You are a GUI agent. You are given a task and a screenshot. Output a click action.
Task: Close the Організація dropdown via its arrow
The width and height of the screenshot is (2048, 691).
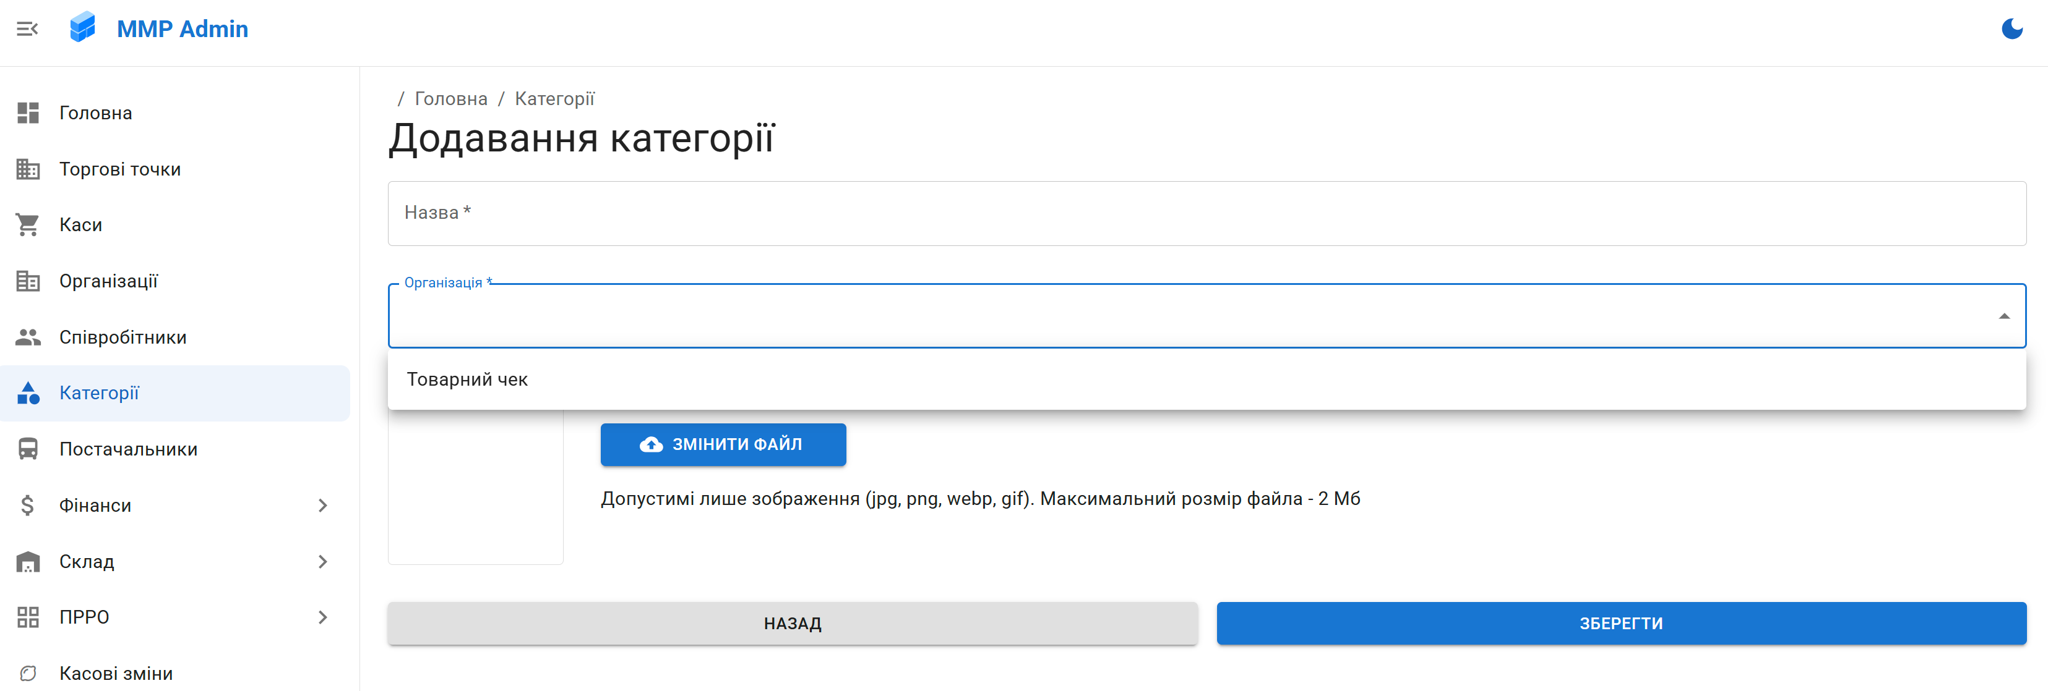(x=2003, y=316)
